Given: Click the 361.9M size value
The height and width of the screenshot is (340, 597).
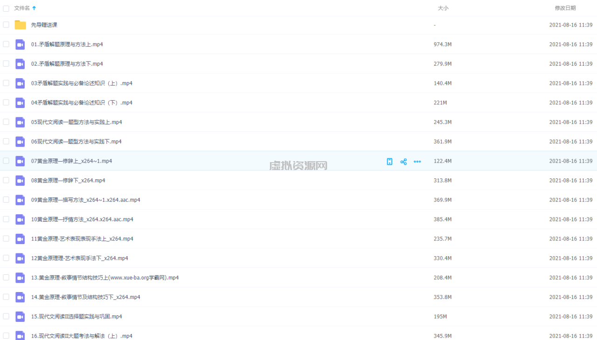Looking at the screenshot, I should click(443, 142).
